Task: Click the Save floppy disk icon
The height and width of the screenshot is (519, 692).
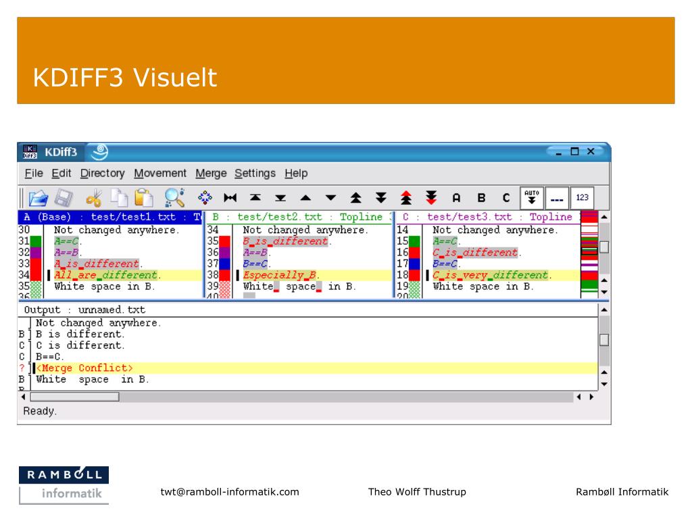Action: (x=64, y=198)
